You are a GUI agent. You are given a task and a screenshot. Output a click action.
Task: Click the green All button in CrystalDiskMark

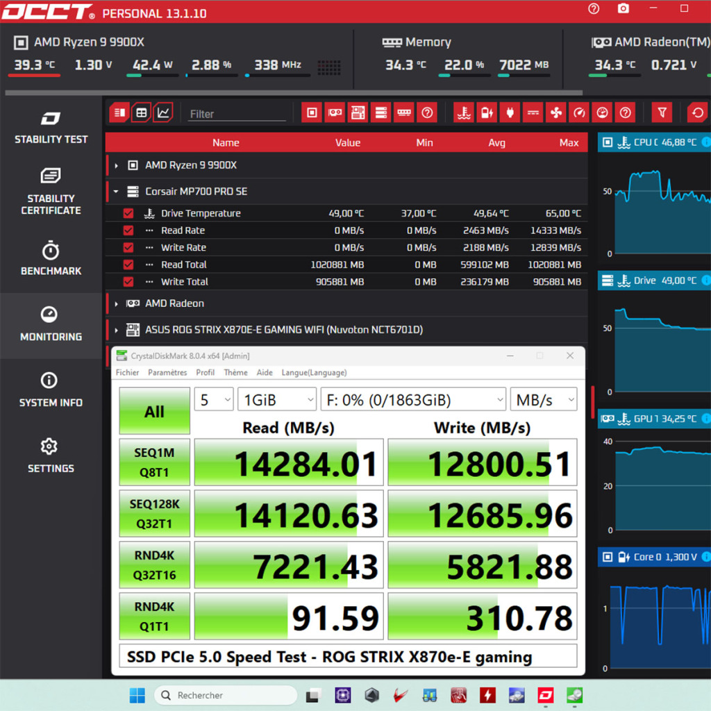point(154,410)
